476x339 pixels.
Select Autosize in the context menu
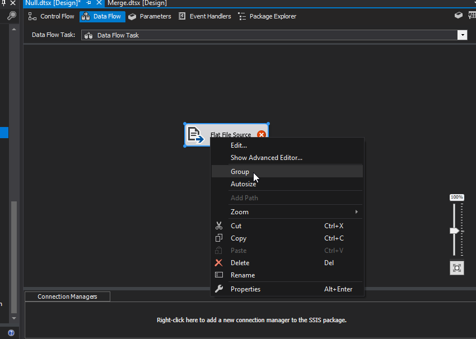coord(244,183)
